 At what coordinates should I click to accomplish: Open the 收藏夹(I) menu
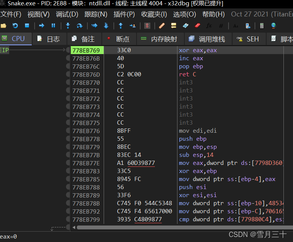(x=154, y=14)
